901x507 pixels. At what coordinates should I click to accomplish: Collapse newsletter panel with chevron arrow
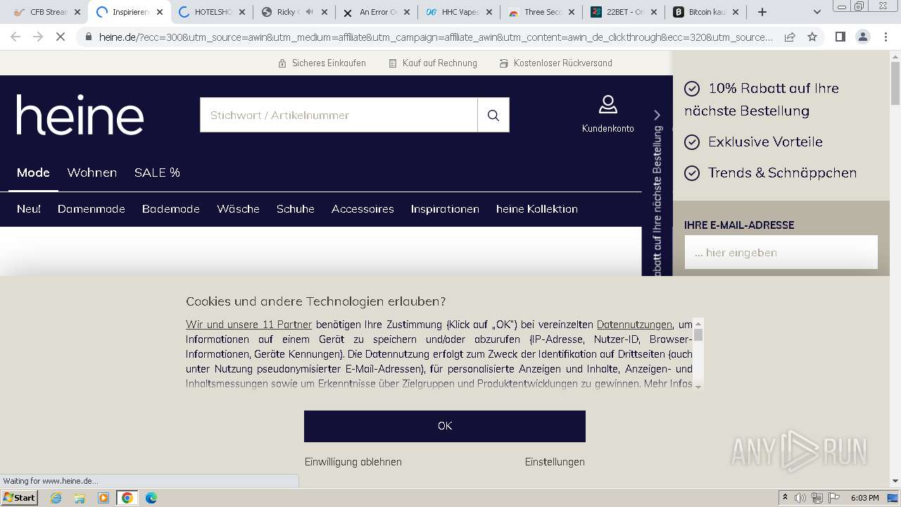pos(657,115)
